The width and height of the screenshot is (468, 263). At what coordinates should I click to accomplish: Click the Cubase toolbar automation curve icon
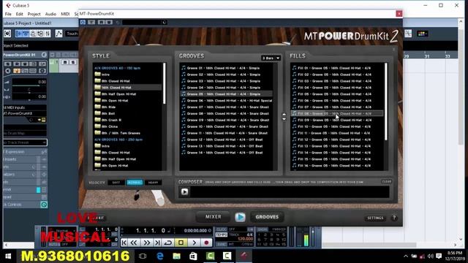coord(58,34)
